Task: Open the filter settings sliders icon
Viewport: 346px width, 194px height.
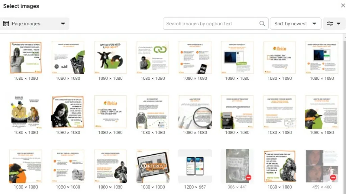Action: point(330,23)
